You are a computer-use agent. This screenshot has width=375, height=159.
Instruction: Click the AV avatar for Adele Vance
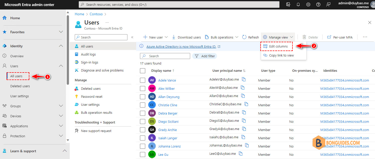(152, 80)
